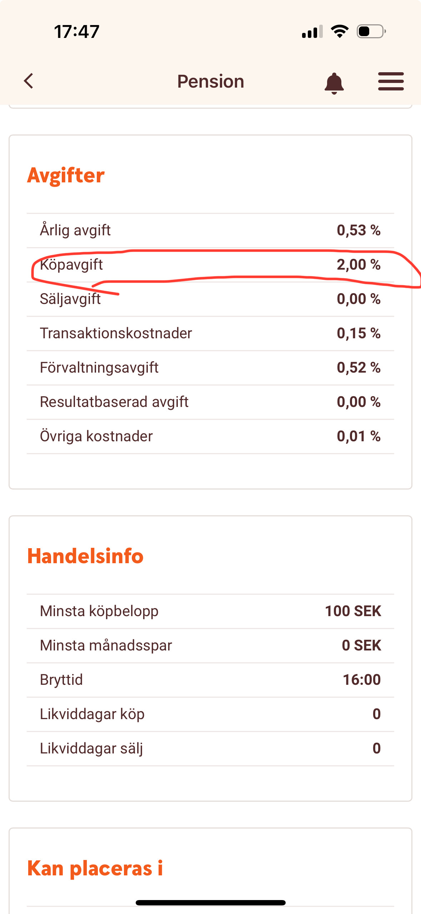Viewport: 421px width, 914px height.
Task: Tap the Övriga kostnader row
Action: pos(210,436)
